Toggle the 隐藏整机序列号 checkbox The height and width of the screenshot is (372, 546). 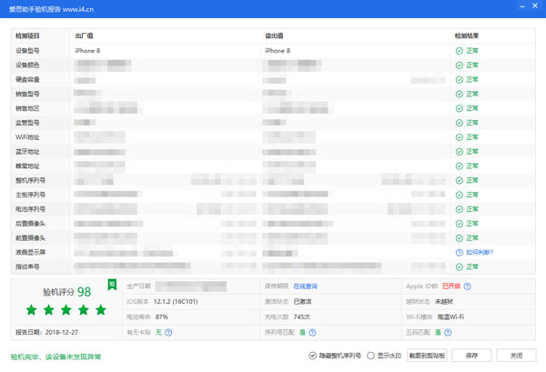(x=312, y=356)
